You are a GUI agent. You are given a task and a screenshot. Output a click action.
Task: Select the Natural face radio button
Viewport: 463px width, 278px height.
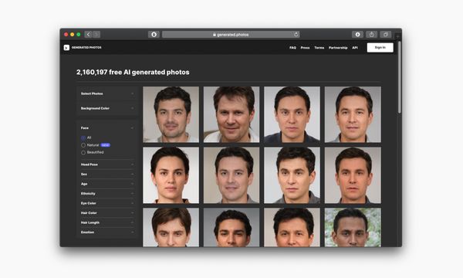coord(83,145)
